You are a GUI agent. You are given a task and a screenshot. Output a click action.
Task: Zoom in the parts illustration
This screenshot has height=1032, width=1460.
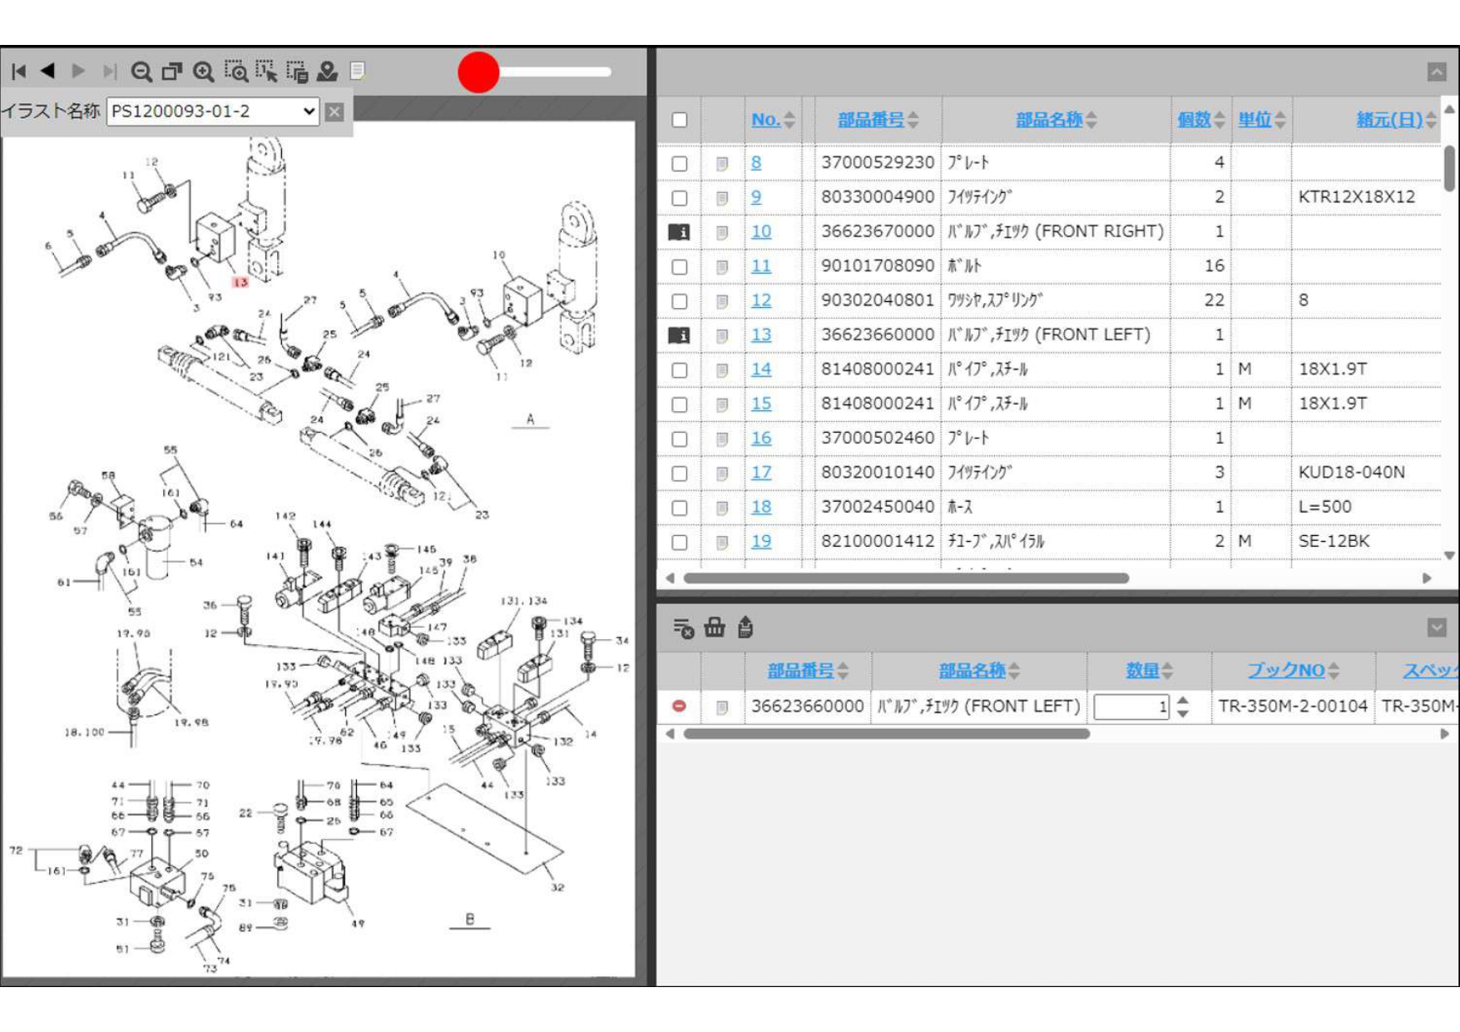pyautogui.click(x=204, y=72)
